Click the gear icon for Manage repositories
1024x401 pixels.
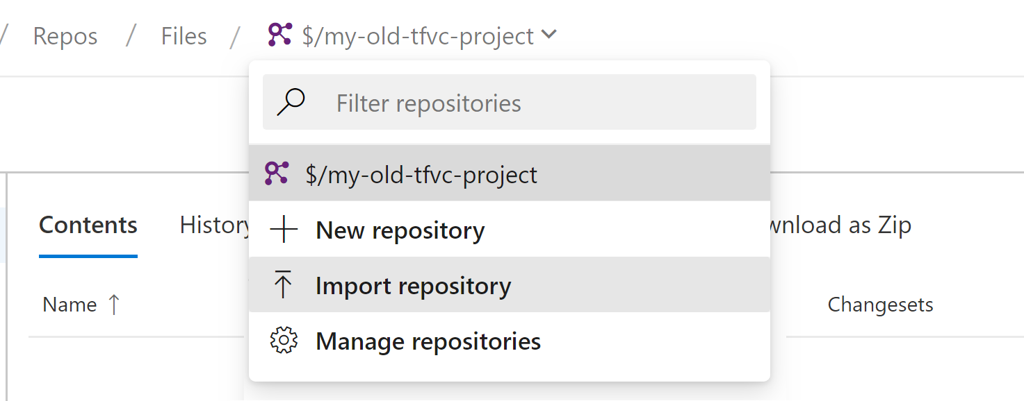283,341
